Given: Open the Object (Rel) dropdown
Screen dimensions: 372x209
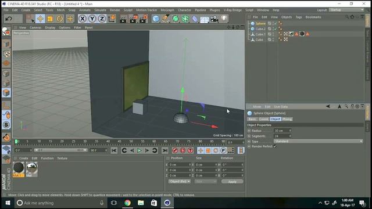Looking at the screenshot, I should 180,182.
